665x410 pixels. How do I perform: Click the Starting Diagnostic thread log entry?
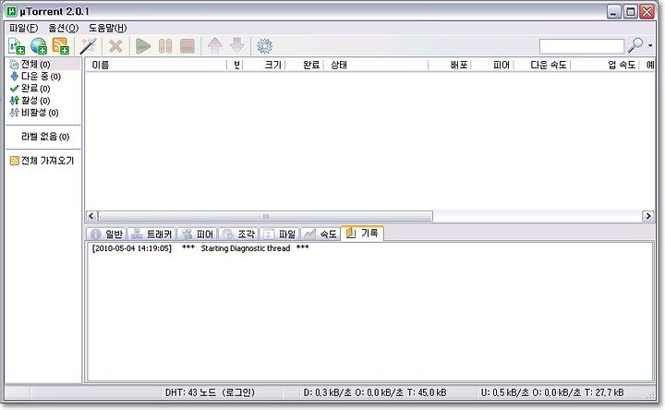pyautogui.click(x=200, y=248)
